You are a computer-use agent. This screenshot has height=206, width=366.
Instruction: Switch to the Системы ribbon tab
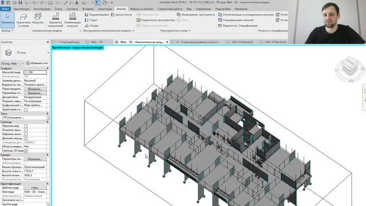coord(72,9)
